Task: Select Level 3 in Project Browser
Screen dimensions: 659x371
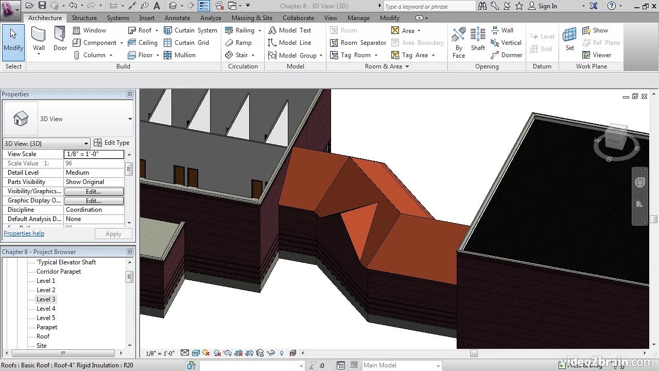Action: click(x=46, y=299)
